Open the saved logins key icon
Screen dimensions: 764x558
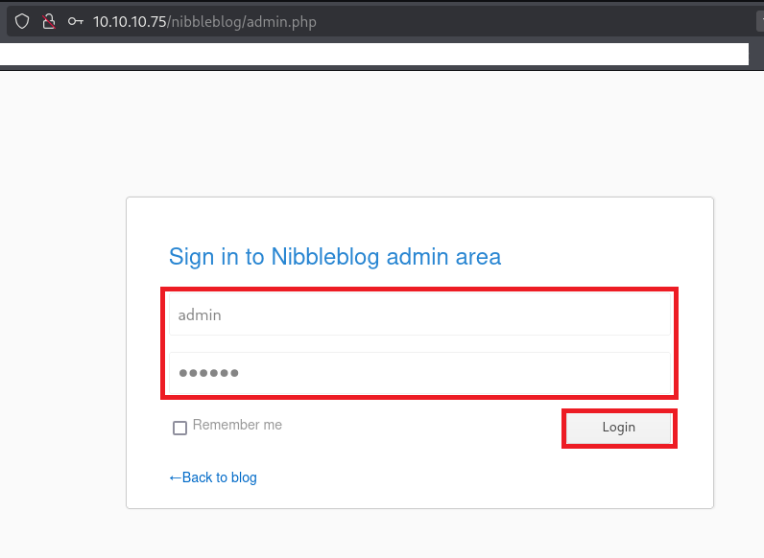click(x=76, y=22)
